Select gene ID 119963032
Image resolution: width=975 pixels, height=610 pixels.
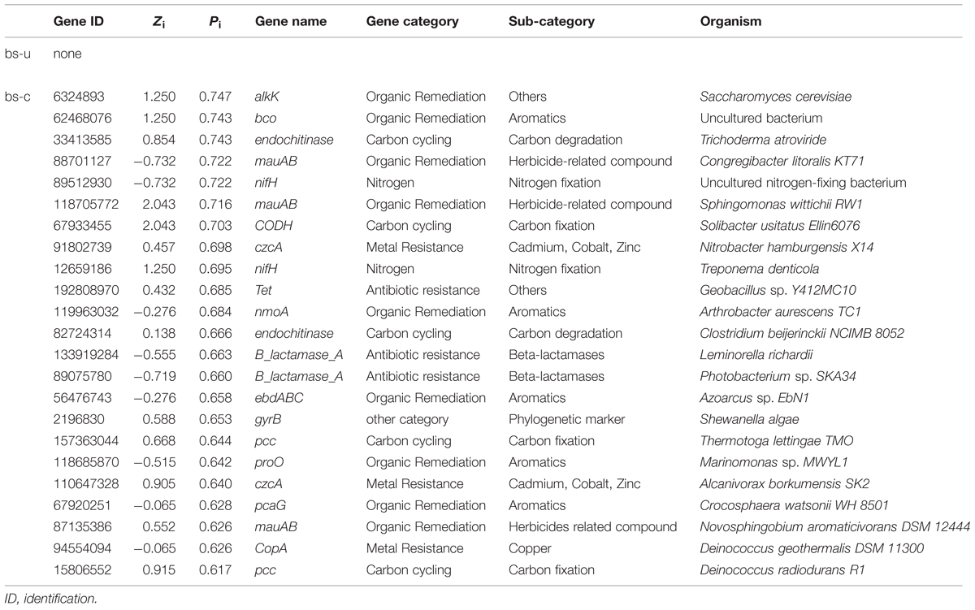[86, 312]
